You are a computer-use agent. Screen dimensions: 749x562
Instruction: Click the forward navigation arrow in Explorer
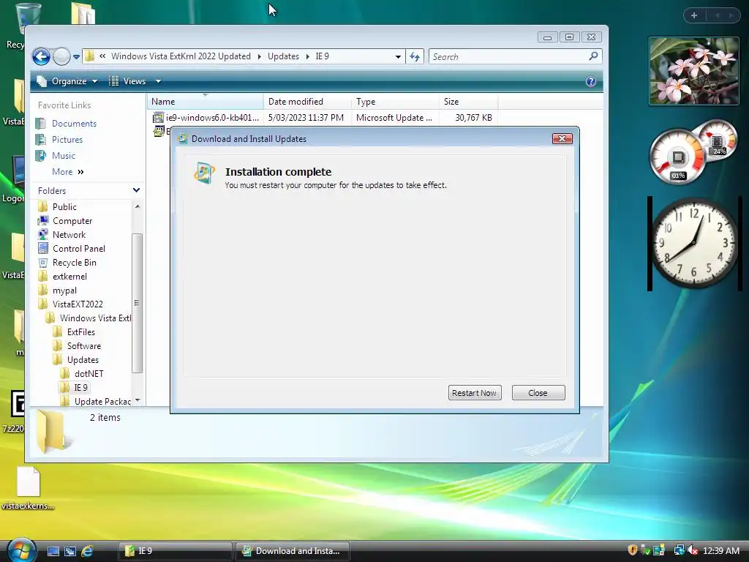pos(61,57)
